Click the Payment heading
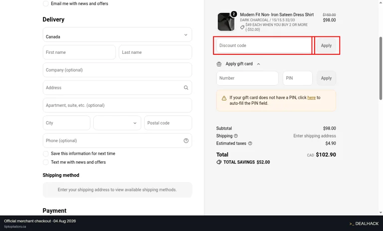Viewport: 383px width, 231px height. point(54,211)
